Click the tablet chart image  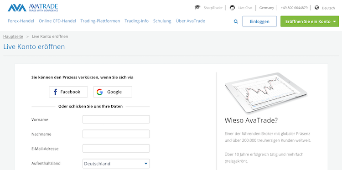click(x=266, y=93)
